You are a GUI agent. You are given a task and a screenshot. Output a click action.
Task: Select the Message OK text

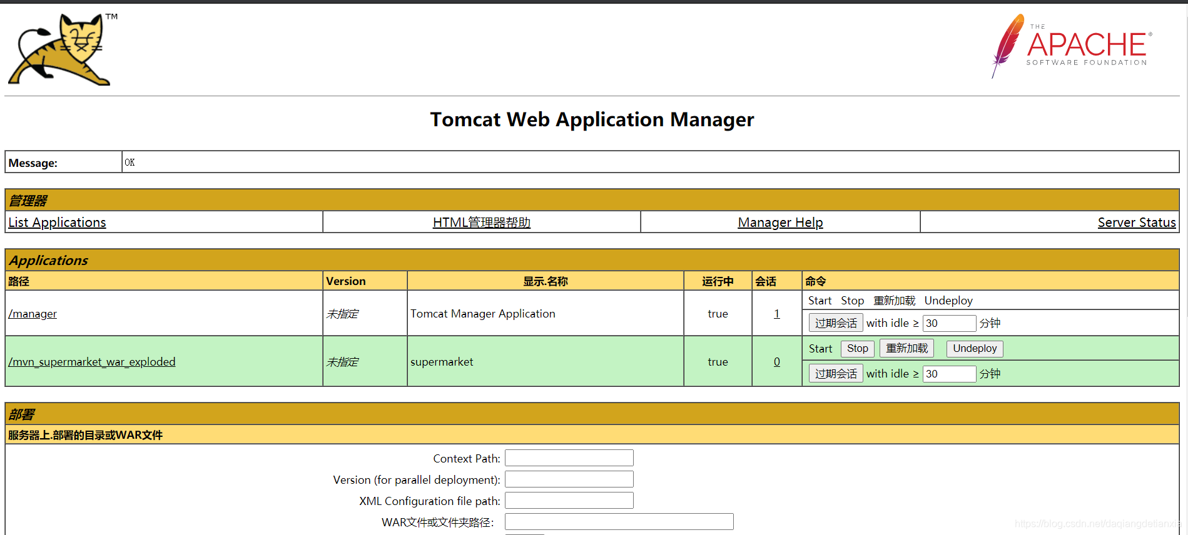point(129,162)
